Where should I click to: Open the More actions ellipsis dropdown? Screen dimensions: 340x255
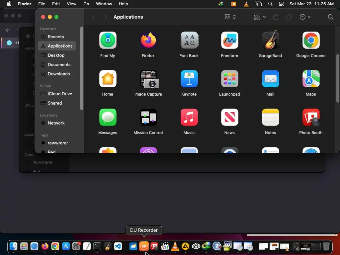[x=305, y=17]
